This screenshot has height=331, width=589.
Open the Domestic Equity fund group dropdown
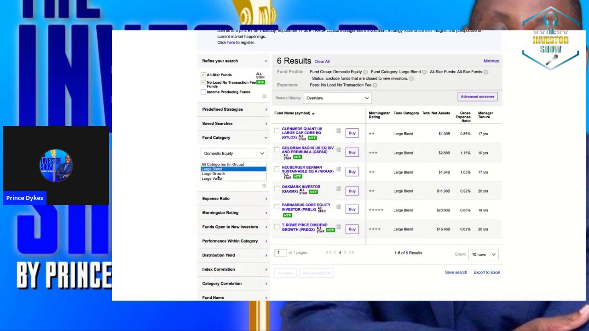[234, 154]
